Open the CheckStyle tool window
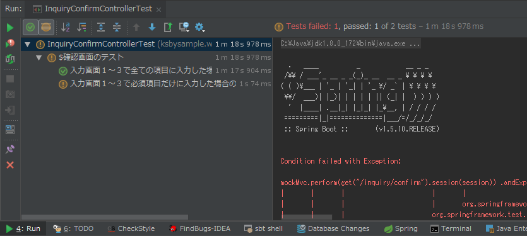 pos(131,228)
